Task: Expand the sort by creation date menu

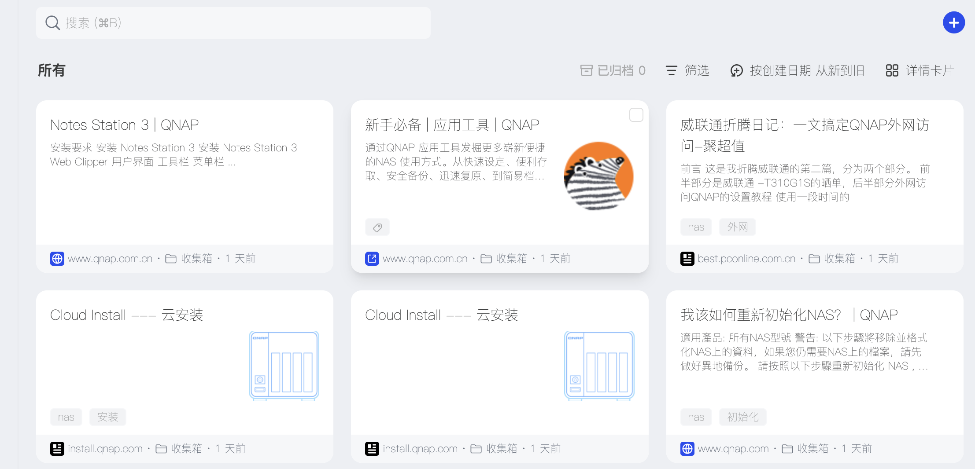Action: click(x=798, y=70)
